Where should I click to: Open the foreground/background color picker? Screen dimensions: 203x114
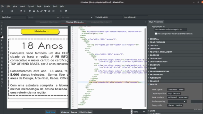[2, 37]
